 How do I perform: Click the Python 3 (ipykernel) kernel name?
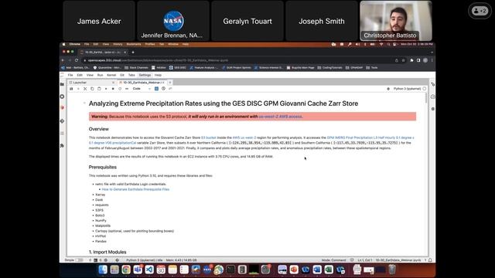tap(407, 89)
